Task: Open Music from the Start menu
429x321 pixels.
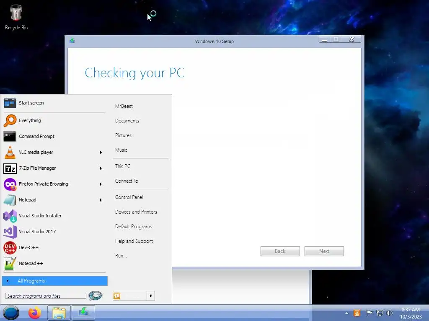Action: pos(121,150)
